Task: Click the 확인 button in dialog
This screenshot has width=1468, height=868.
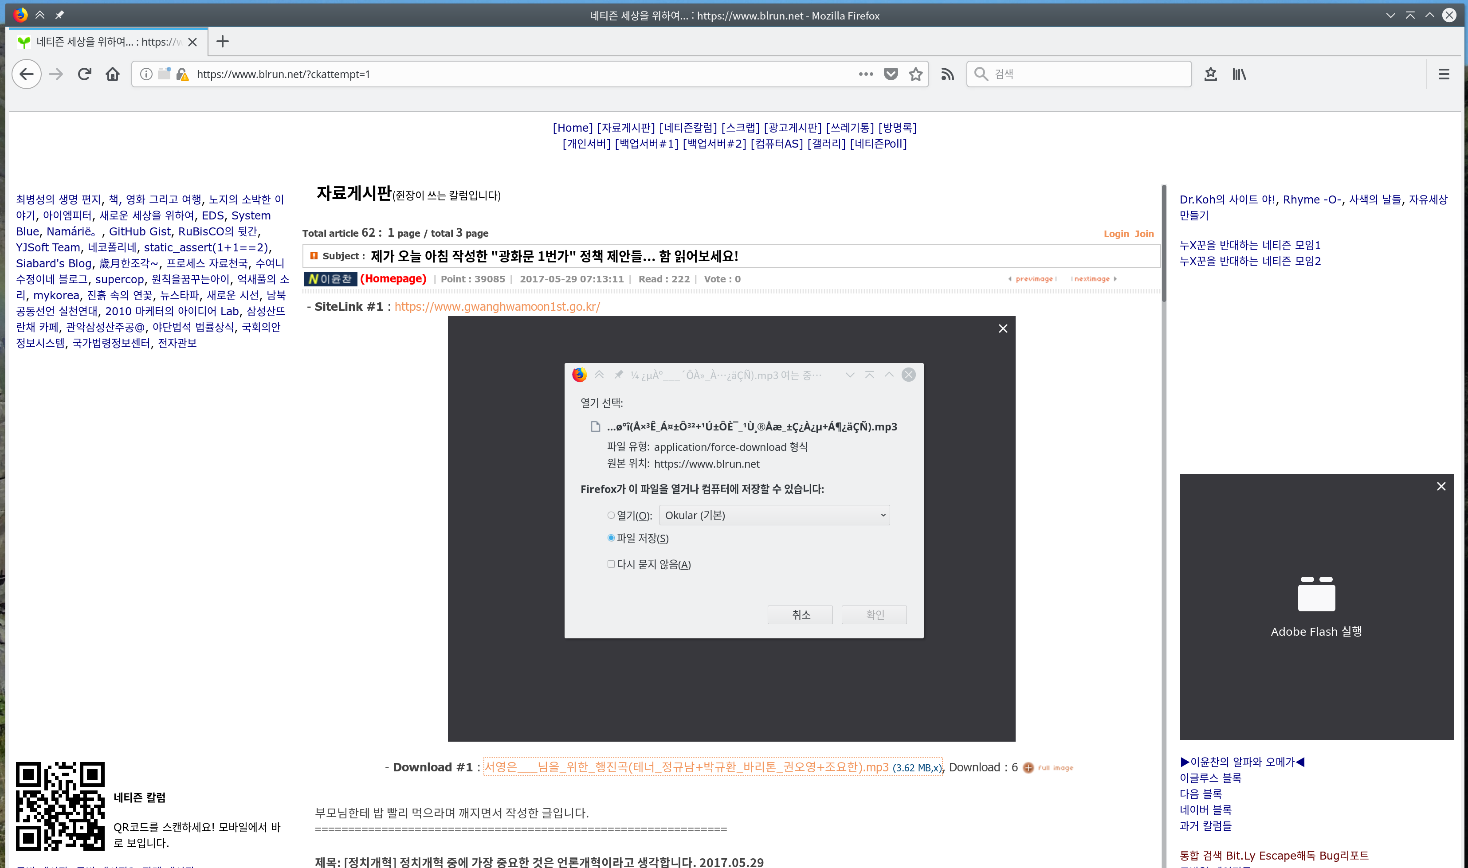Action: click(874, 615)
